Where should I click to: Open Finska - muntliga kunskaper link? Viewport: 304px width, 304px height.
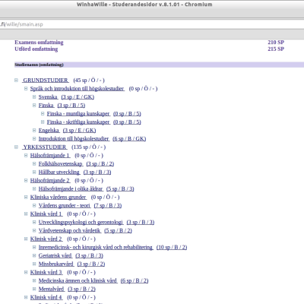tap(78, 114)
